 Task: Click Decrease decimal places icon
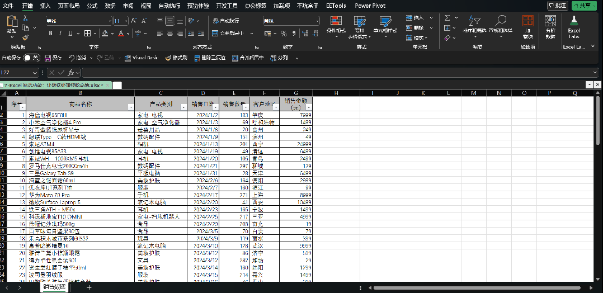[x=315, y=34]
